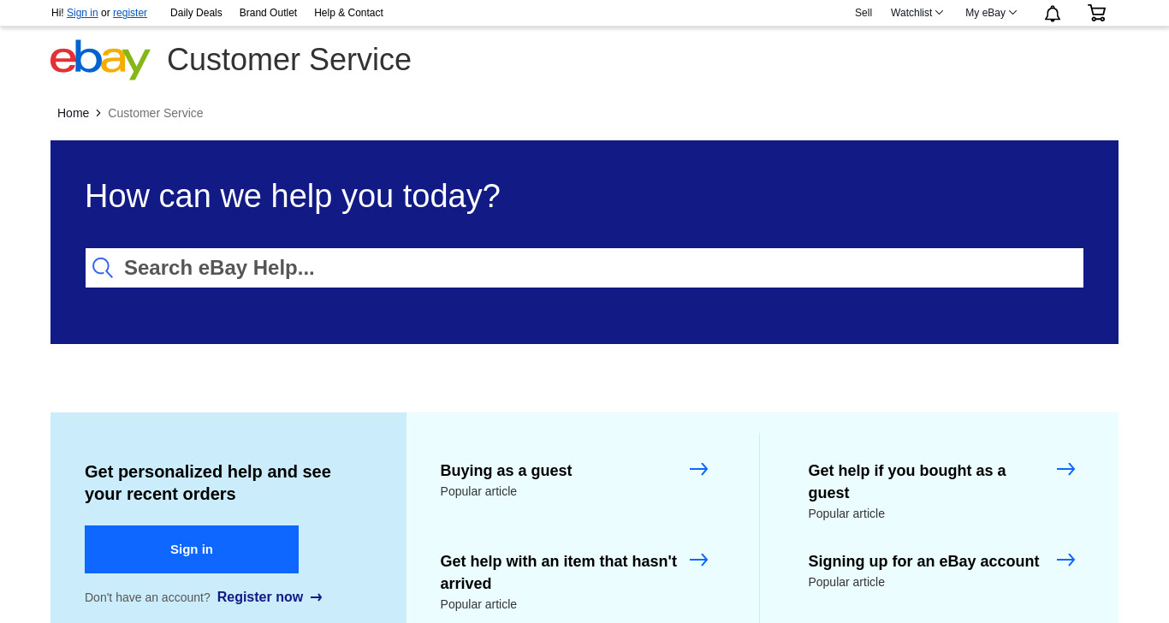The height and width of the screenshot is (623, 1169).
Task: Open the Buying as a guest article
Action: pos(506,471)
